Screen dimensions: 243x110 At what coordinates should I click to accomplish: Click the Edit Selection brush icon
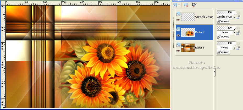click(x=194, y=5)
